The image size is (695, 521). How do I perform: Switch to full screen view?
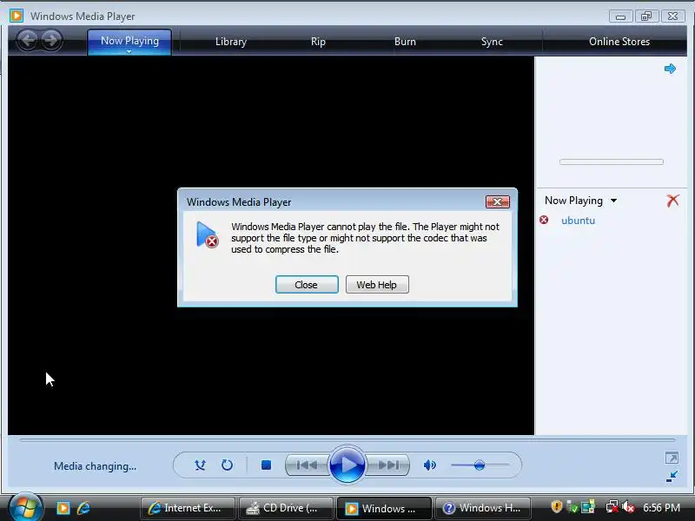(672, 458)
